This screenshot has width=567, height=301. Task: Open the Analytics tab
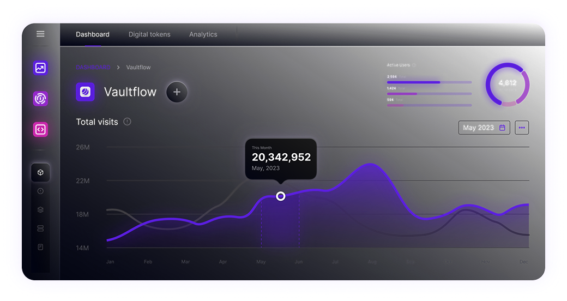tap(203, 34)
